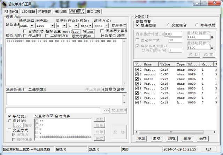
Task: Open the HEX/BIN tab
Action: 61,11
